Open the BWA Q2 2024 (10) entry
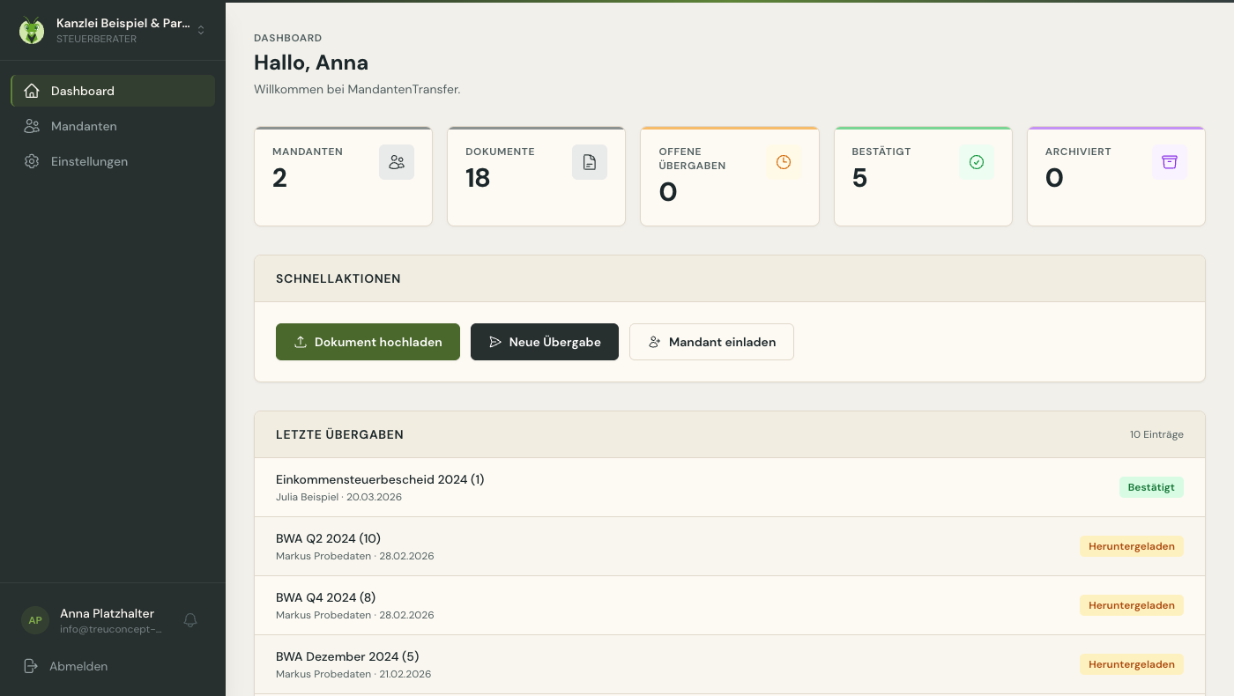 [x=730, y=546]
